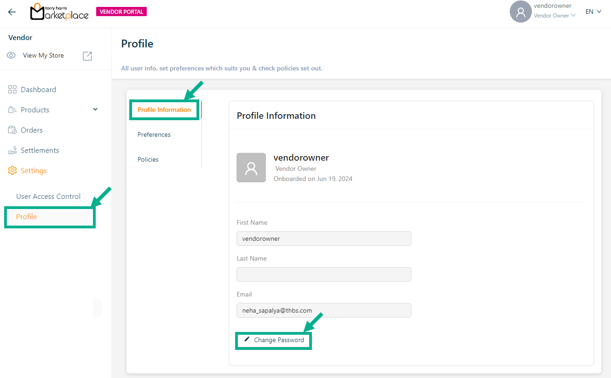This screenshot has height=378, width=611.
Task: Click the Settings gear icon
Action: [12, 171]
